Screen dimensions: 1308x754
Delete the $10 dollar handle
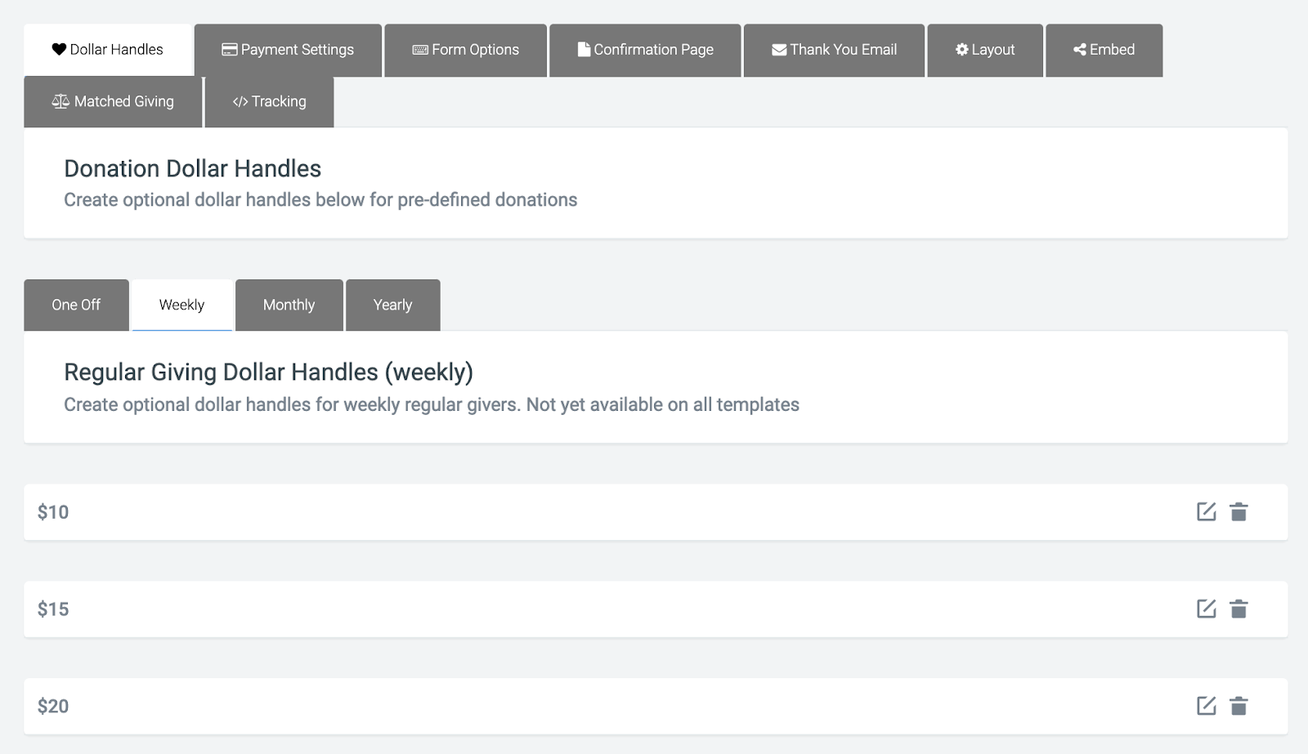click(1239, 512)
